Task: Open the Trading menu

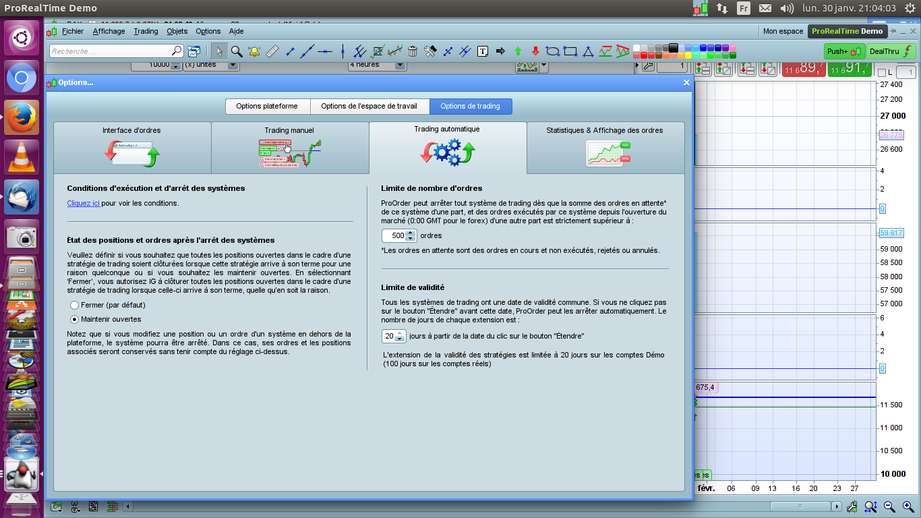Action: click(146, 31)
